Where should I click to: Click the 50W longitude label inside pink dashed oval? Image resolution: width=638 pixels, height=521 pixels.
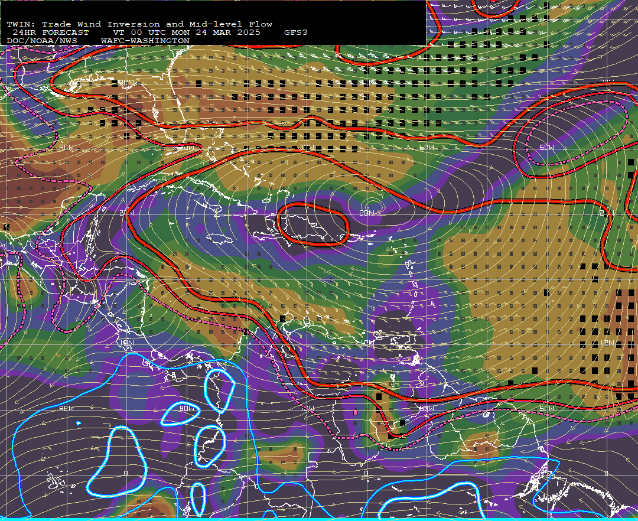[546, 147]
